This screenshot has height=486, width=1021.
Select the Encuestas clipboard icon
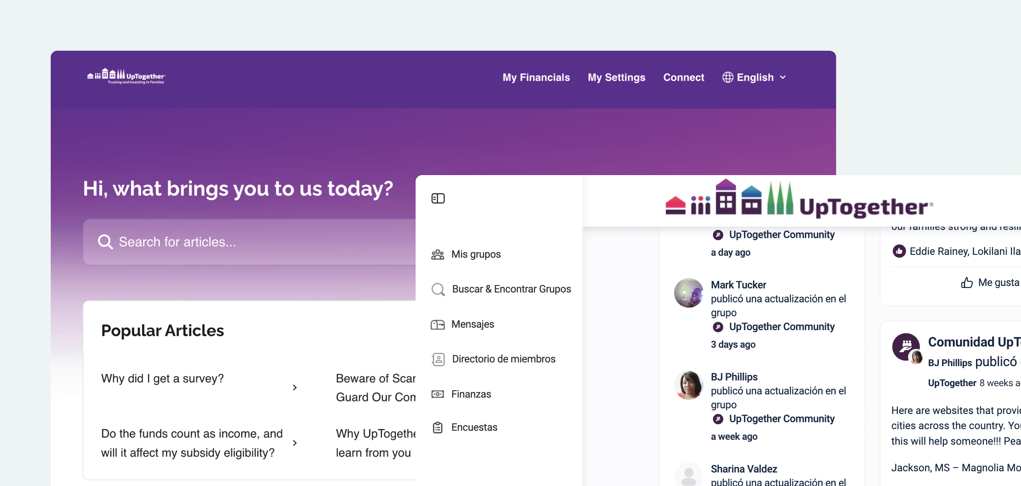438,427
